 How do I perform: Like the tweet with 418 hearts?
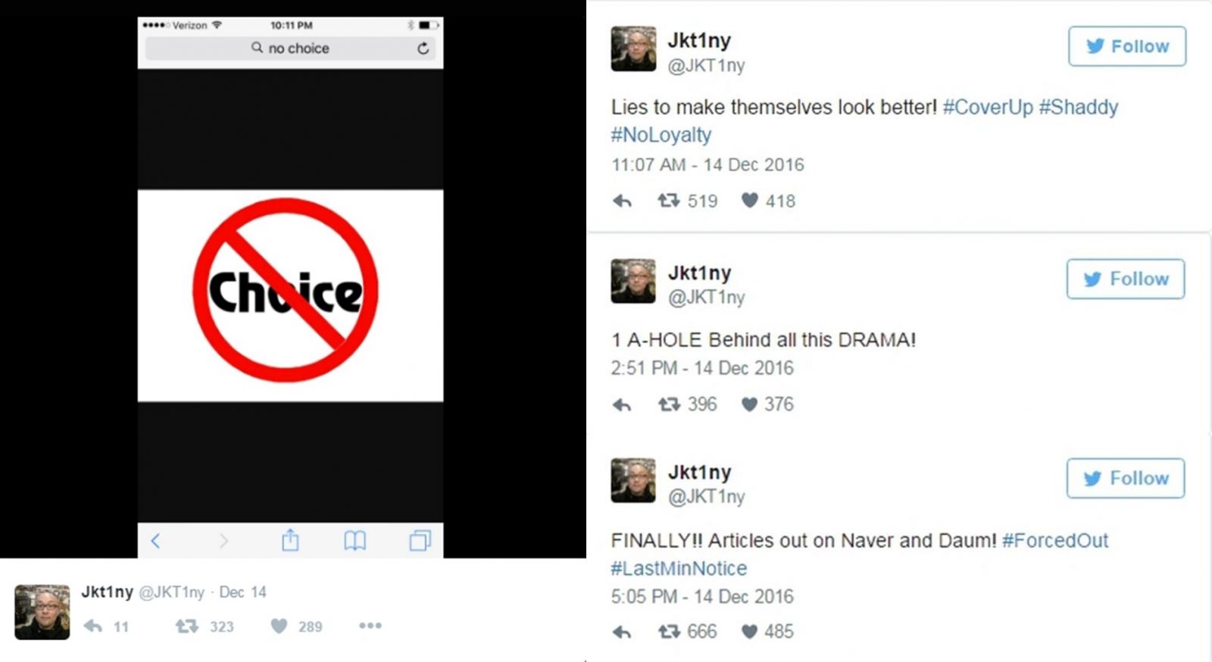[x=749, y=201]
